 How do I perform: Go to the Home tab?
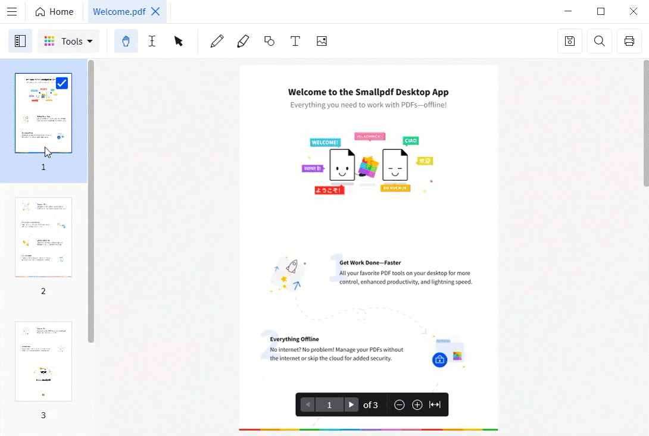(54, 11)
